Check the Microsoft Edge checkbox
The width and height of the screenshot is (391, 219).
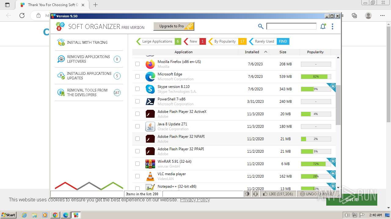[x=137, y=76]
